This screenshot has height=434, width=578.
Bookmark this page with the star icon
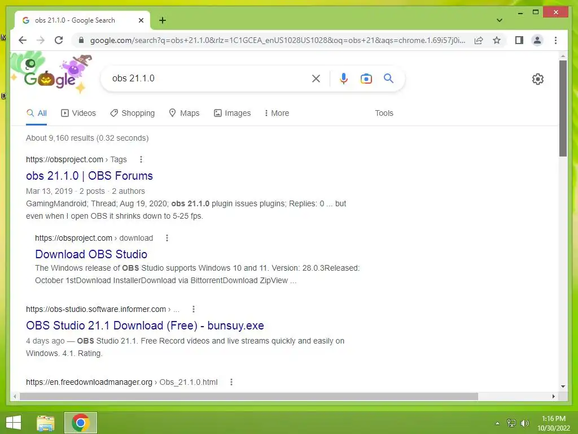[497, 40]
